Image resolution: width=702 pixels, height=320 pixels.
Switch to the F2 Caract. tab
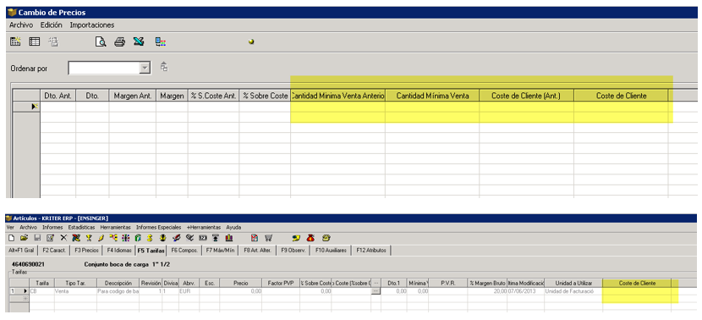click(54, 251)
